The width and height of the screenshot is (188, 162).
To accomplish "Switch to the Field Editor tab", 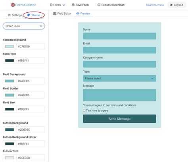I will (62, 13).
